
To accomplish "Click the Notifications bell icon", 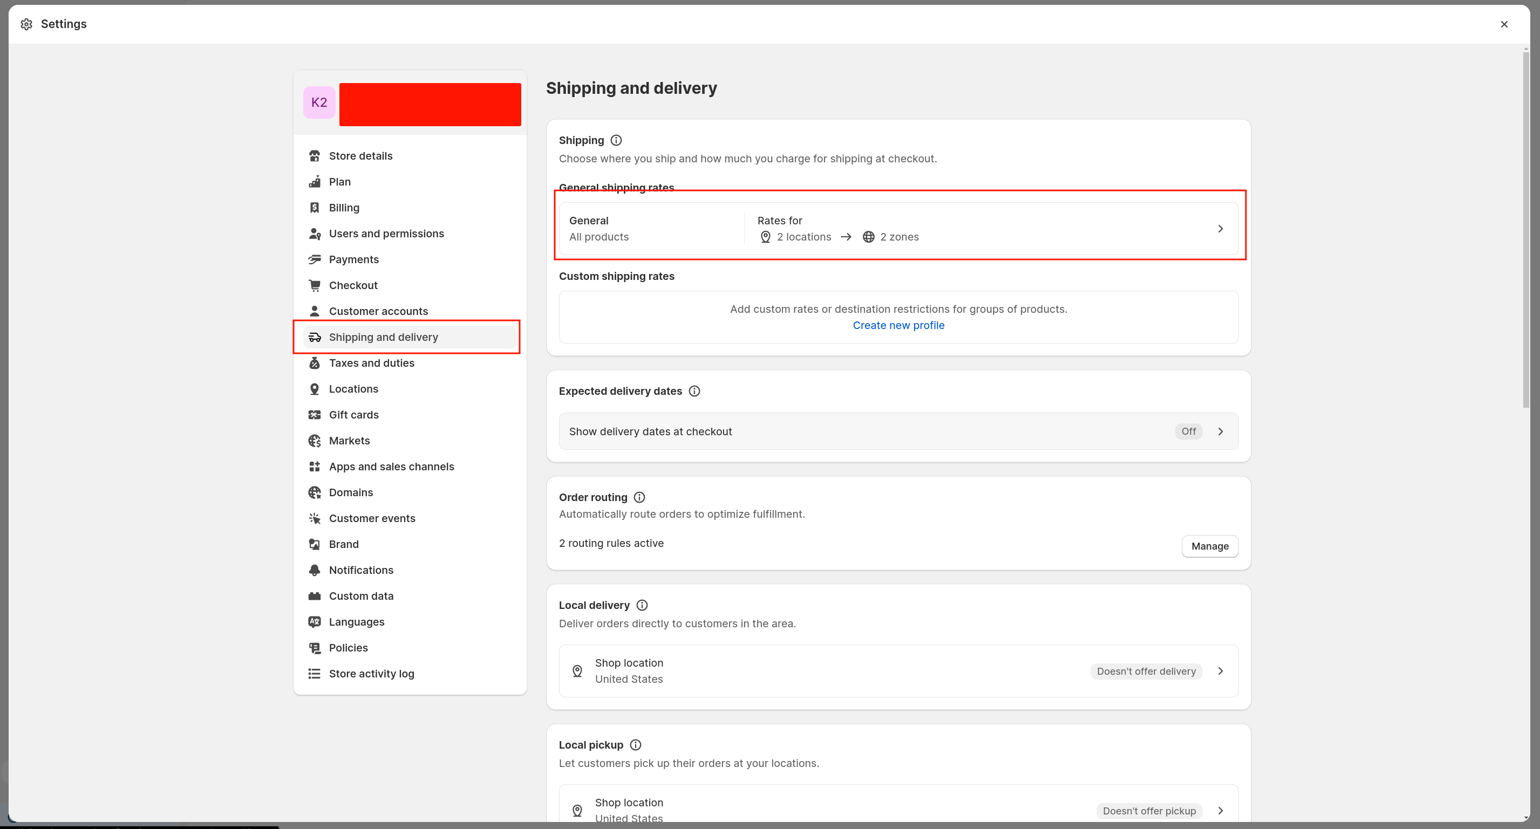I will tap(315, 570).
